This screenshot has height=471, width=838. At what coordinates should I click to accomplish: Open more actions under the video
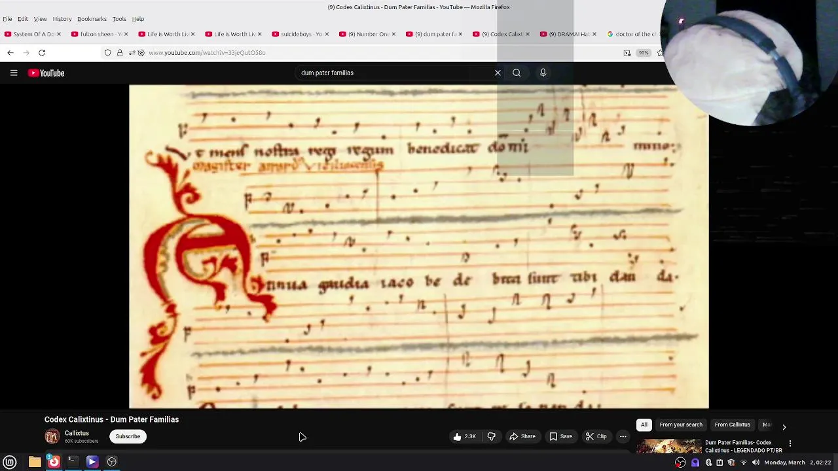pyautogui.click(x=623, y=436)
